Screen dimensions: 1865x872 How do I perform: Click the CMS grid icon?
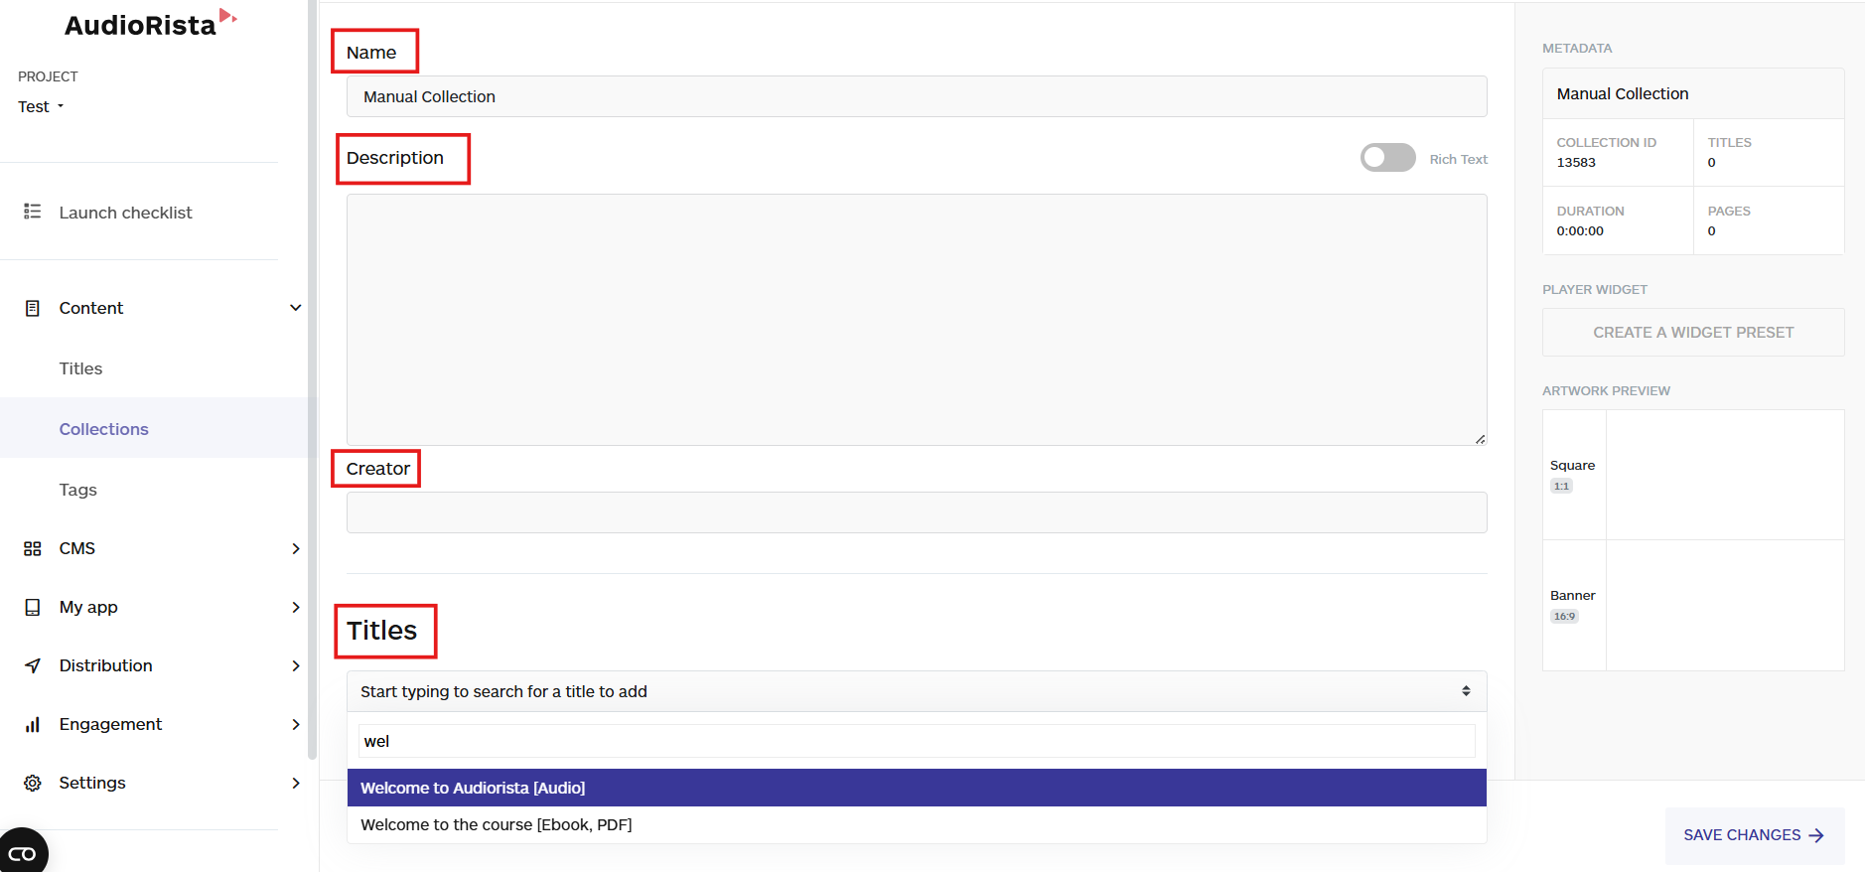tap(33, 548)
